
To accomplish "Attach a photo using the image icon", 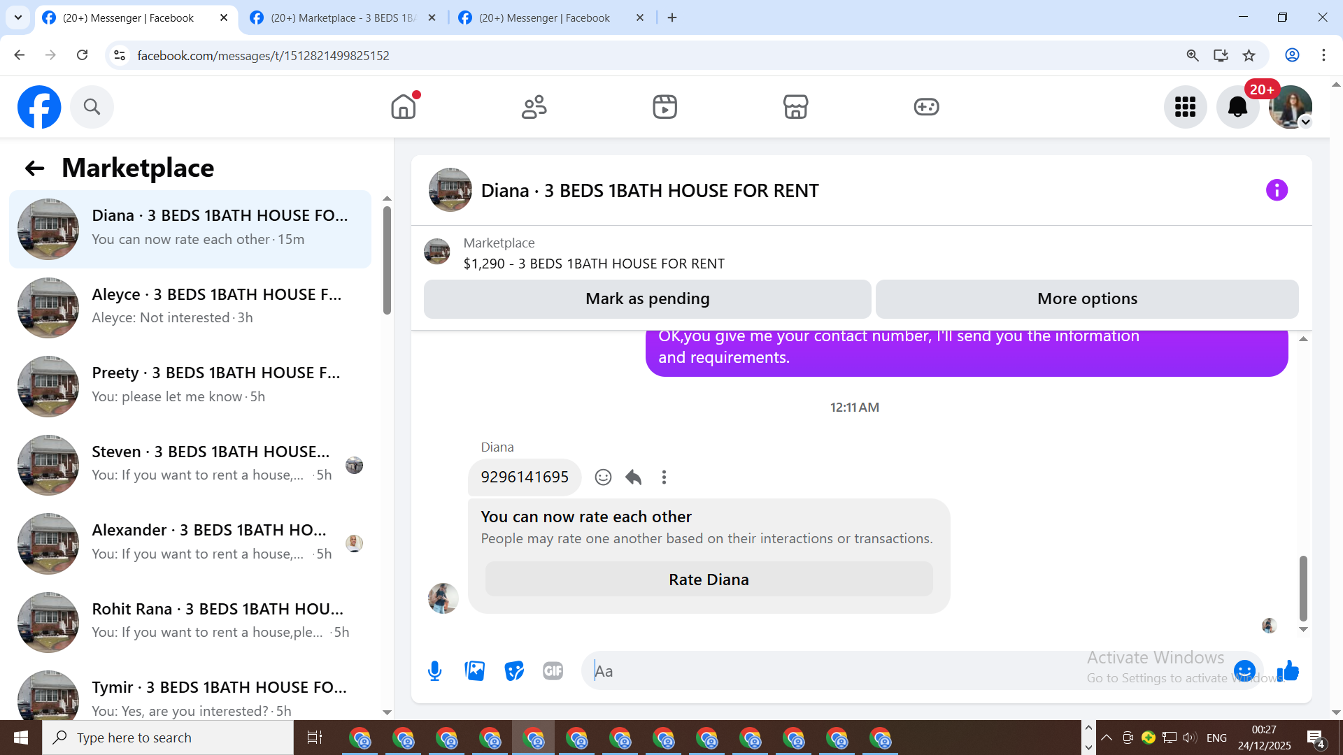I will point(474,671).
